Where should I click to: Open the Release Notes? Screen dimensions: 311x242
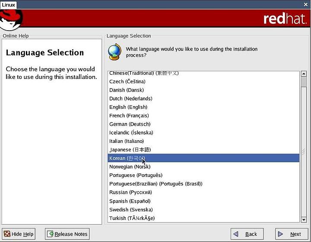coord(67,234)
